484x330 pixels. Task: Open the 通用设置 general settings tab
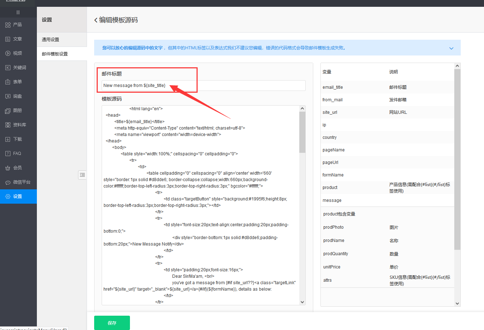[x=50, y=40]
